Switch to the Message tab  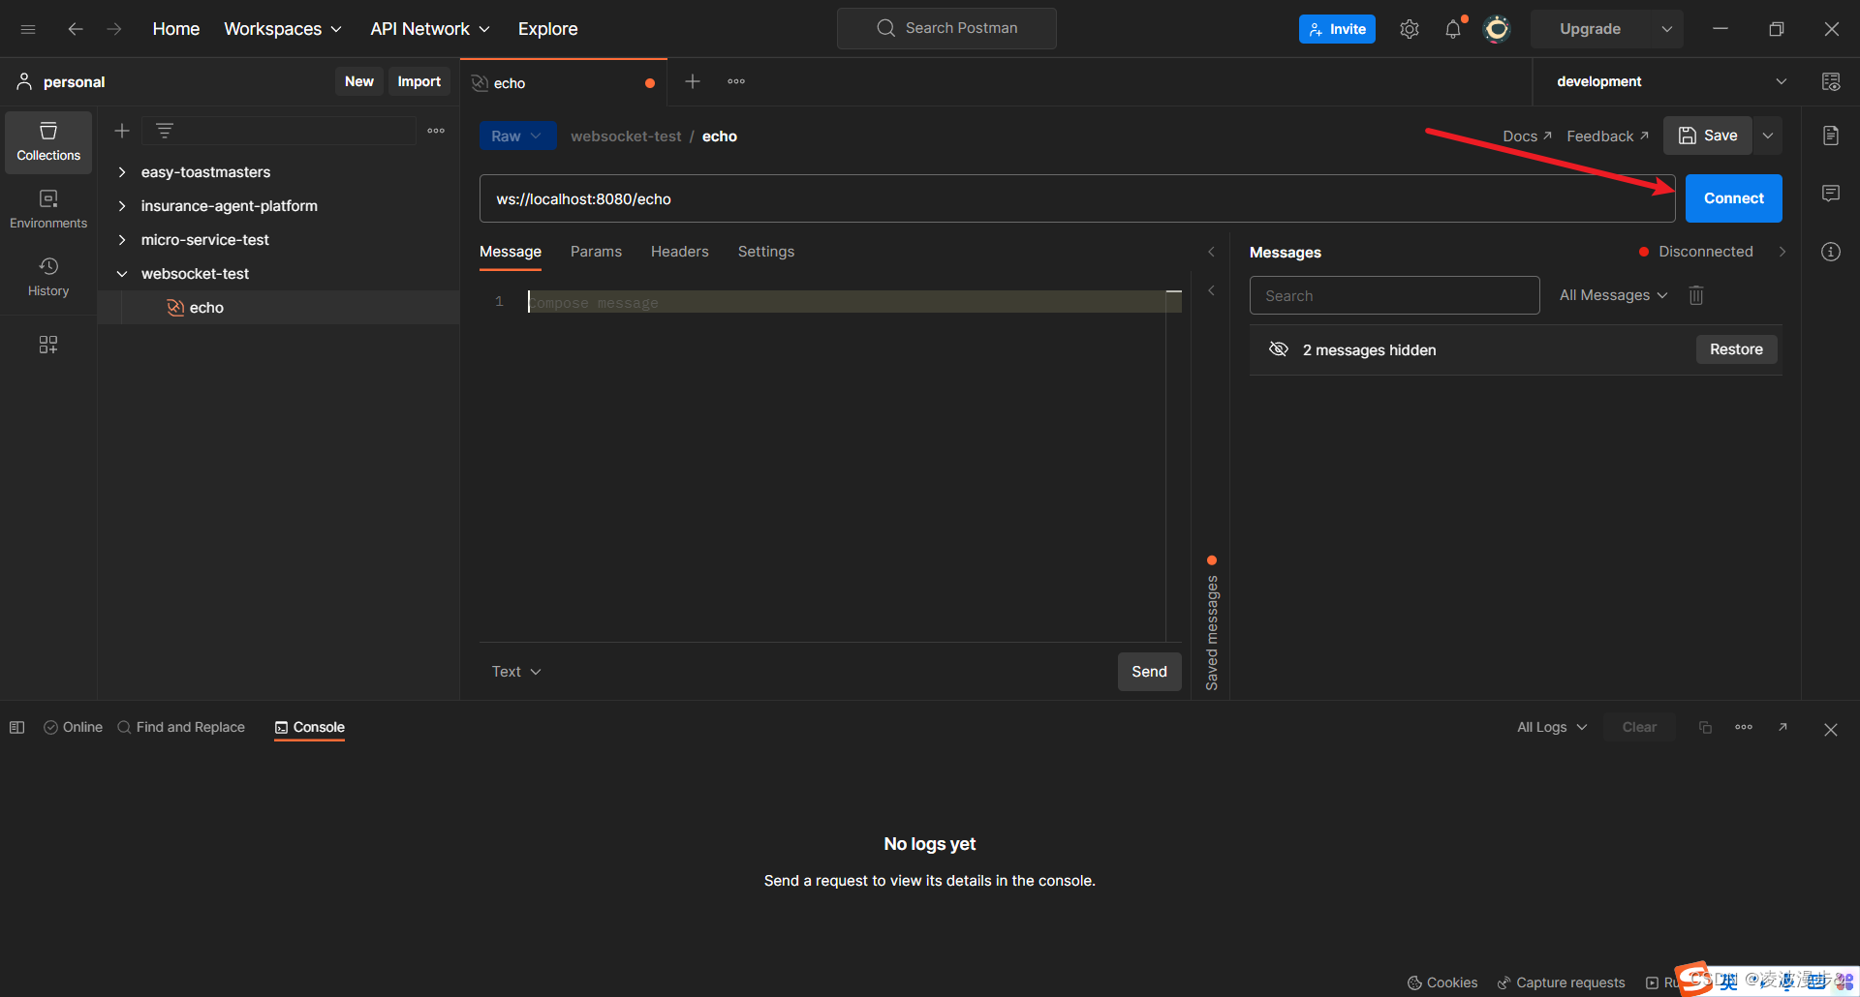coord(511,252)
